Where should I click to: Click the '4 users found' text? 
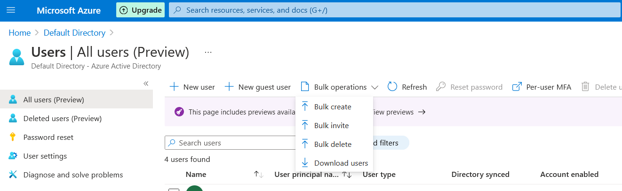coord(187,159)
